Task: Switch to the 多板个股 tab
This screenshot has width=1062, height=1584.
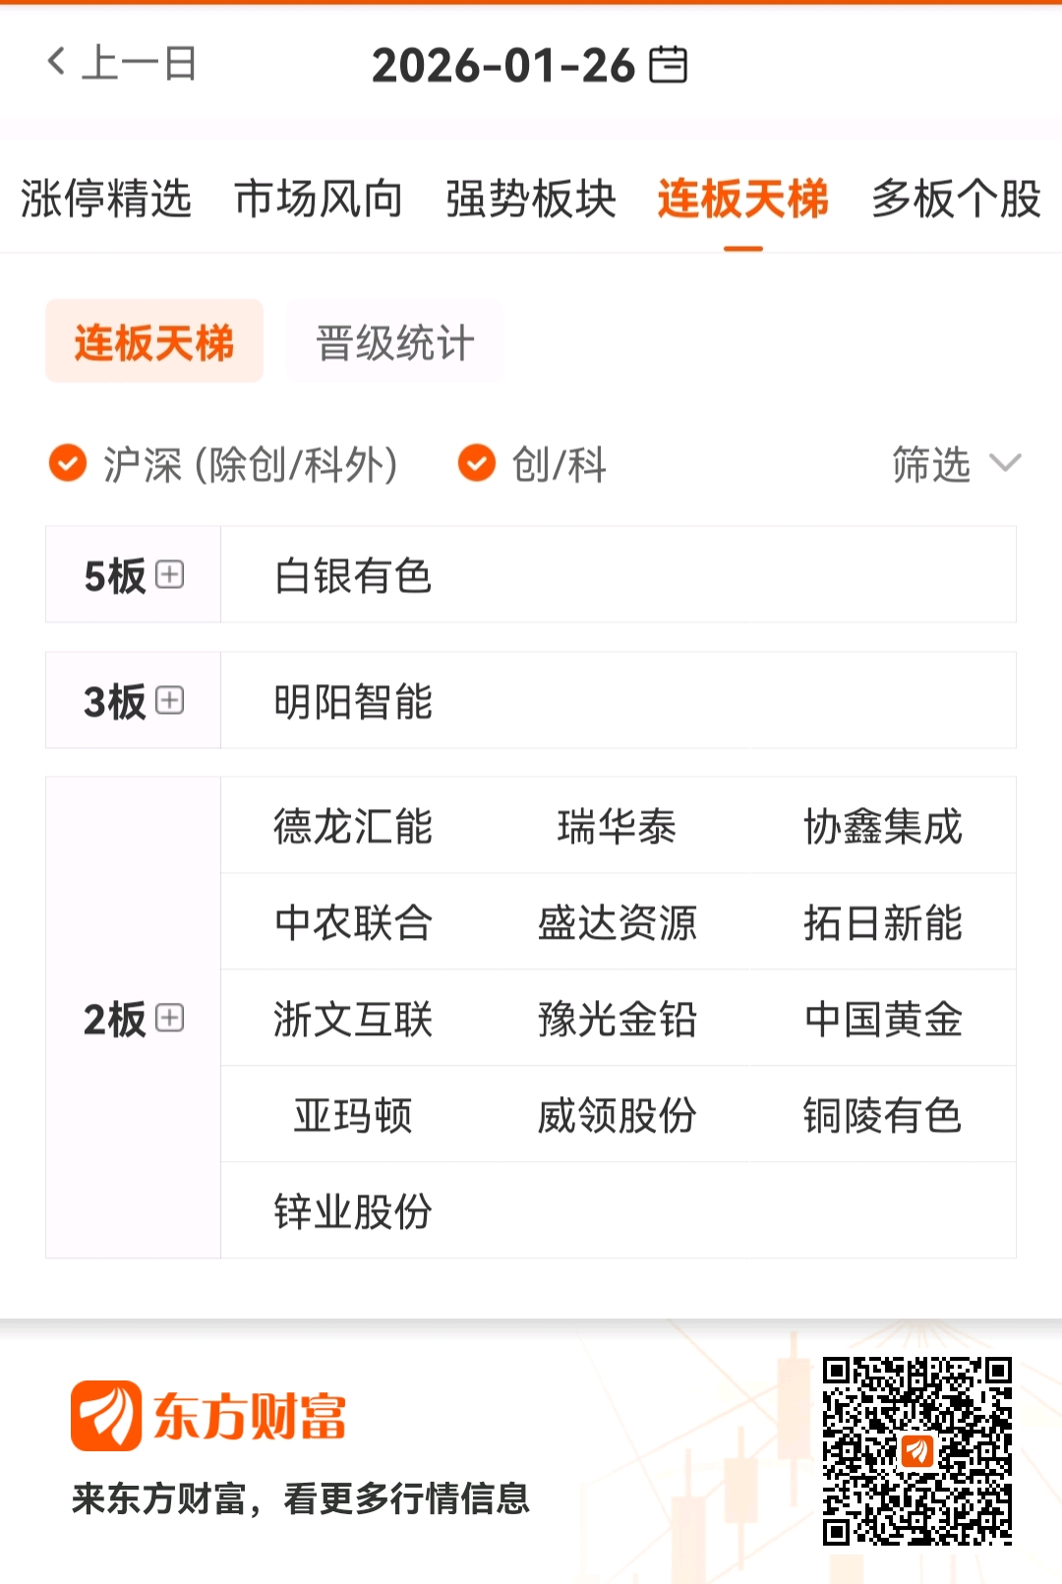Action: [956, 199]
